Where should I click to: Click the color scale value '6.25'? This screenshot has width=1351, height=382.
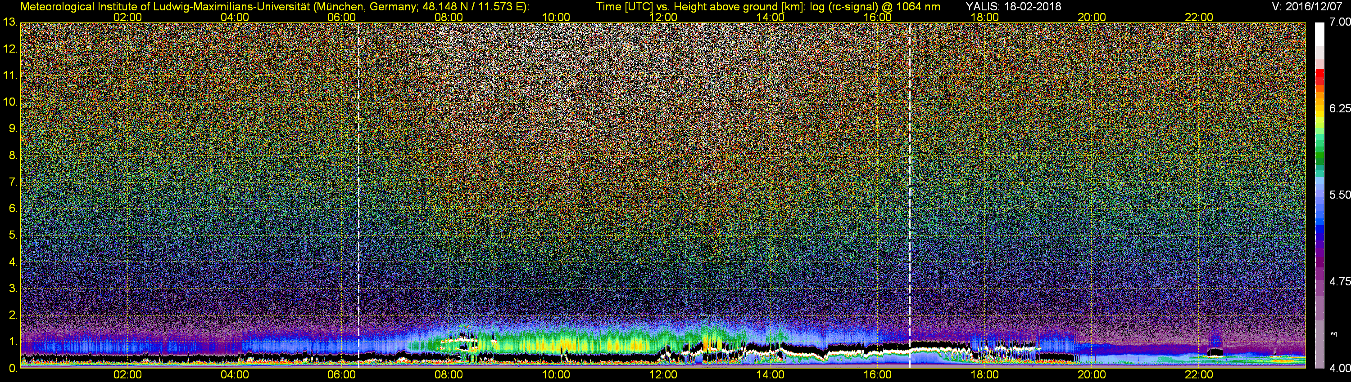[1340, 108]
